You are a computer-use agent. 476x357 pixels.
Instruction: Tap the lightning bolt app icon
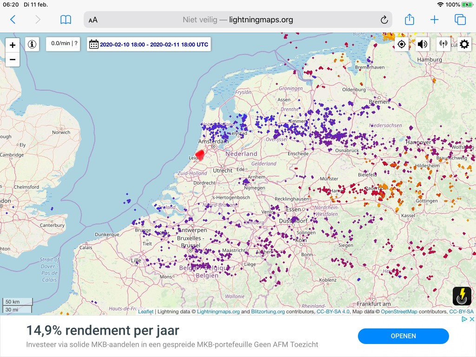462,296
